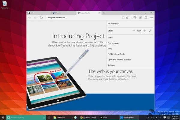Click the 'The web is your canvas.' heading

[111, 71]
